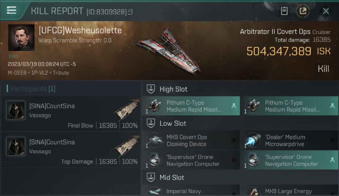Select the second Pithum C-Type missile launcher
This screenshot has width=339, height=196.
click(289, 106)
